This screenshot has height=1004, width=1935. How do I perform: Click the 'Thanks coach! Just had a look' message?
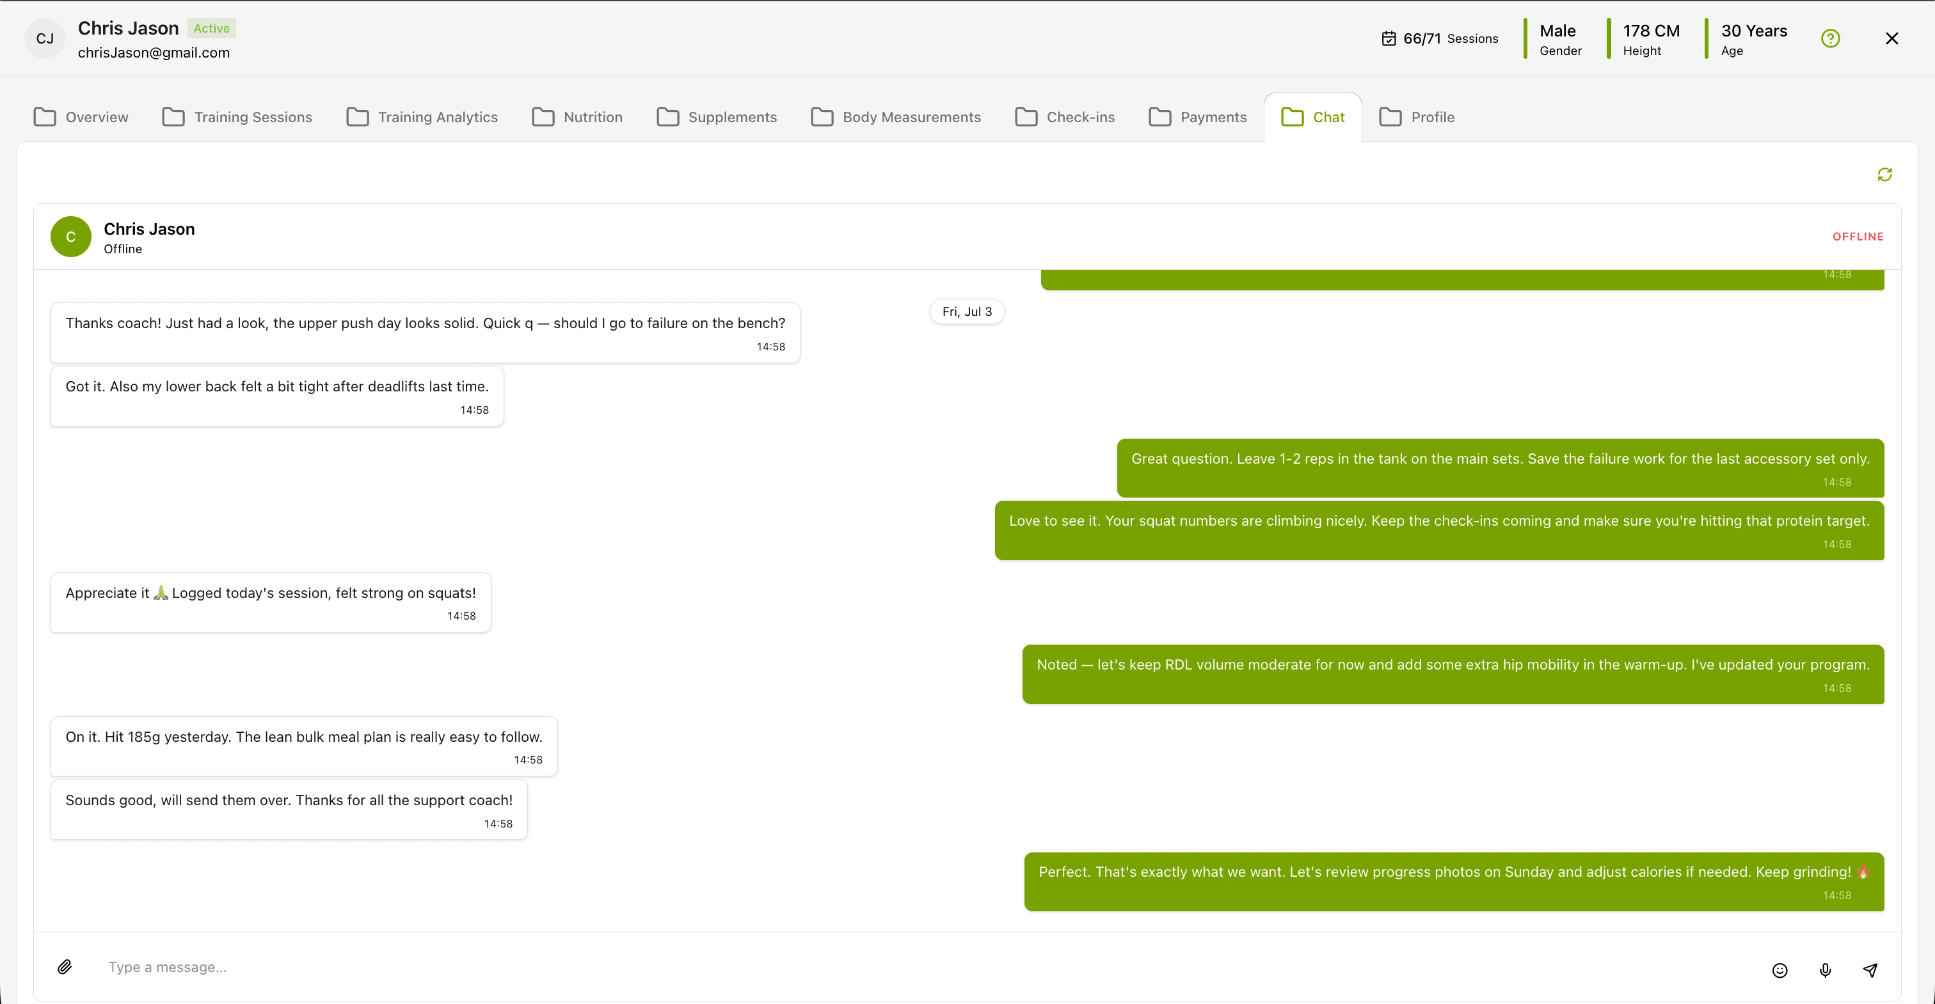425,333
